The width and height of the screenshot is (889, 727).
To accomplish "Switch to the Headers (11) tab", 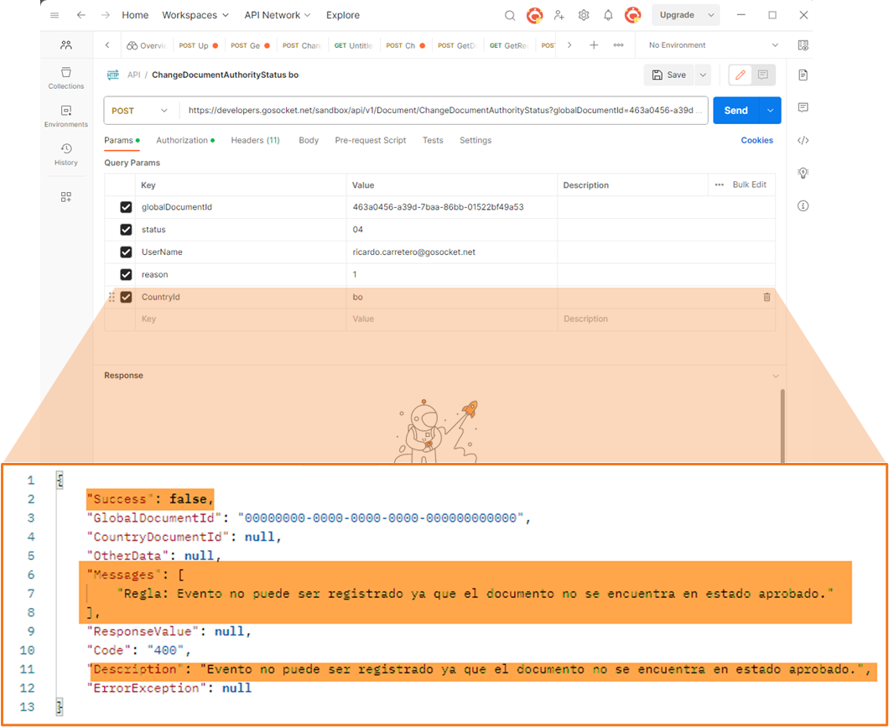I will [255, 141].
